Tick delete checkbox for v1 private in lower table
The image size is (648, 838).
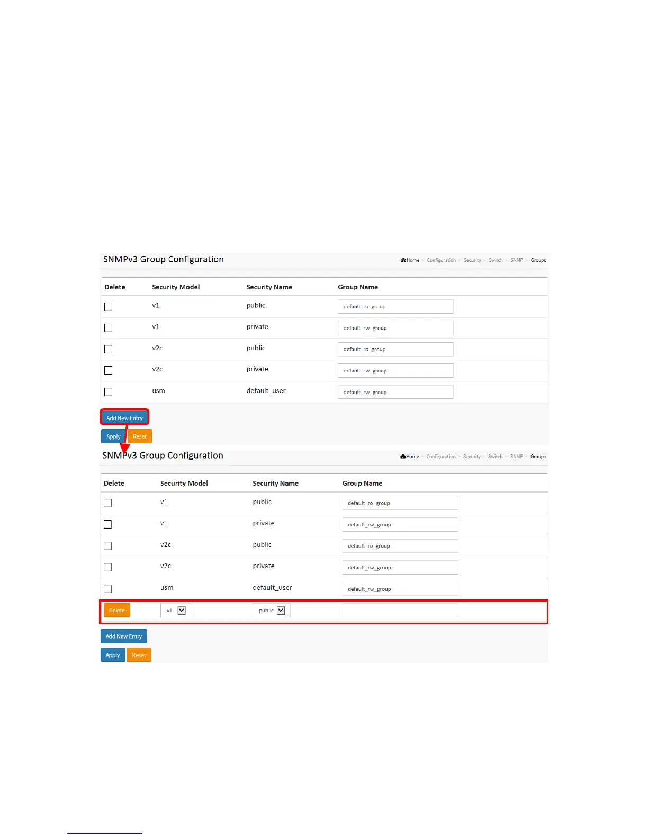[108, 524]
